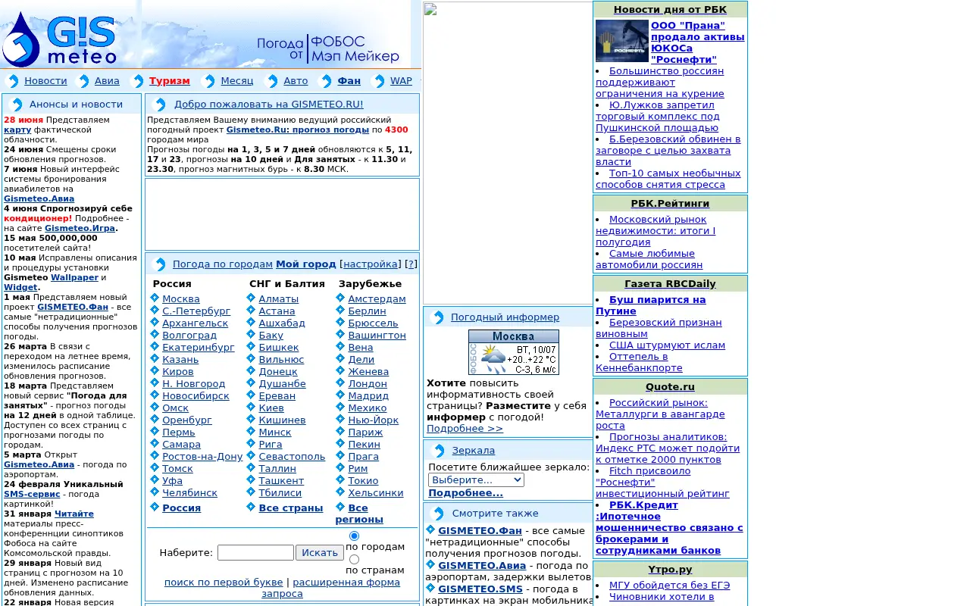Click the GIS meteo logo
This screenshot has height=606, width=970.
(61, 38)
